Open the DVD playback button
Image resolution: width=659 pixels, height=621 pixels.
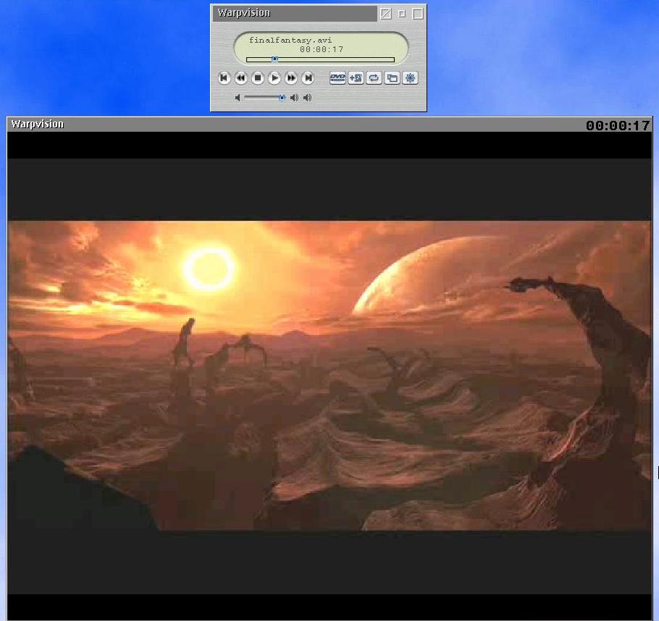(337, 78)
